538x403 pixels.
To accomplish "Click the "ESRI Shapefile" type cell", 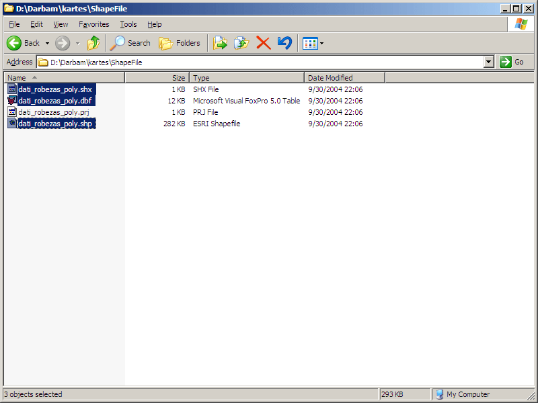I will (x=217, y=124).
